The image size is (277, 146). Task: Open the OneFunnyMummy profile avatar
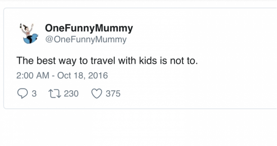[29, 33]
